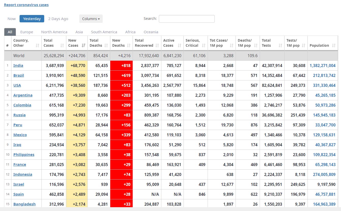Select the Yesterday button

point(32,19)
